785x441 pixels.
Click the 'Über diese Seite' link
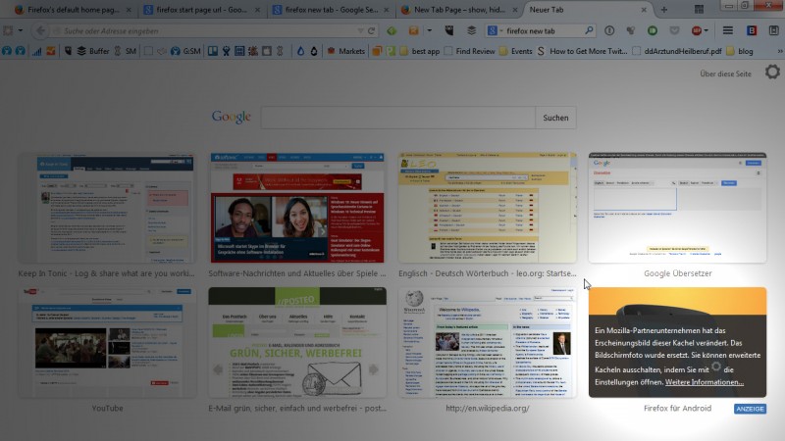(725, 74)
